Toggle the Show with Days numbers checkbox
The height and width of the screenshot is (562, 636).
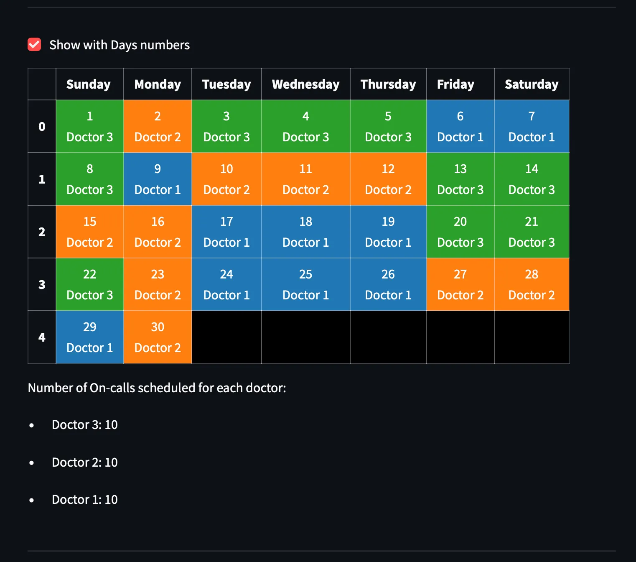(x=34, y=44)
